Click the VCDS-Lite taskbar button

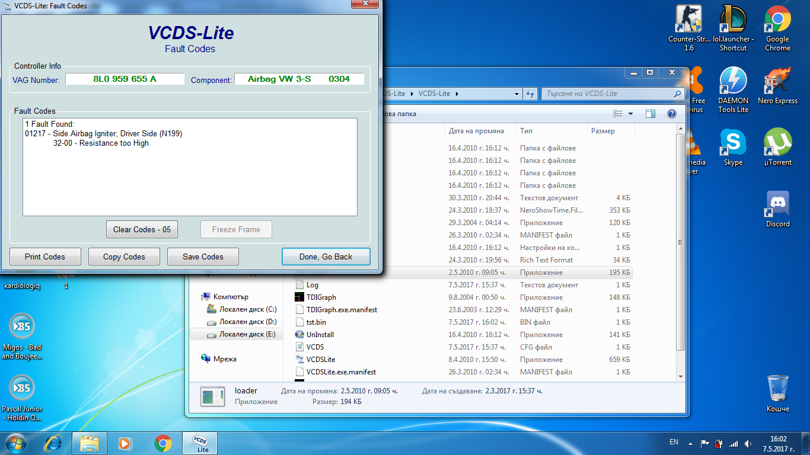click(x=200, y=443)
